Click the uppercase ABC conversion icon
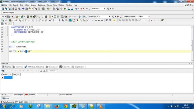This screenshot has width=194, height=109. [96, 20]
